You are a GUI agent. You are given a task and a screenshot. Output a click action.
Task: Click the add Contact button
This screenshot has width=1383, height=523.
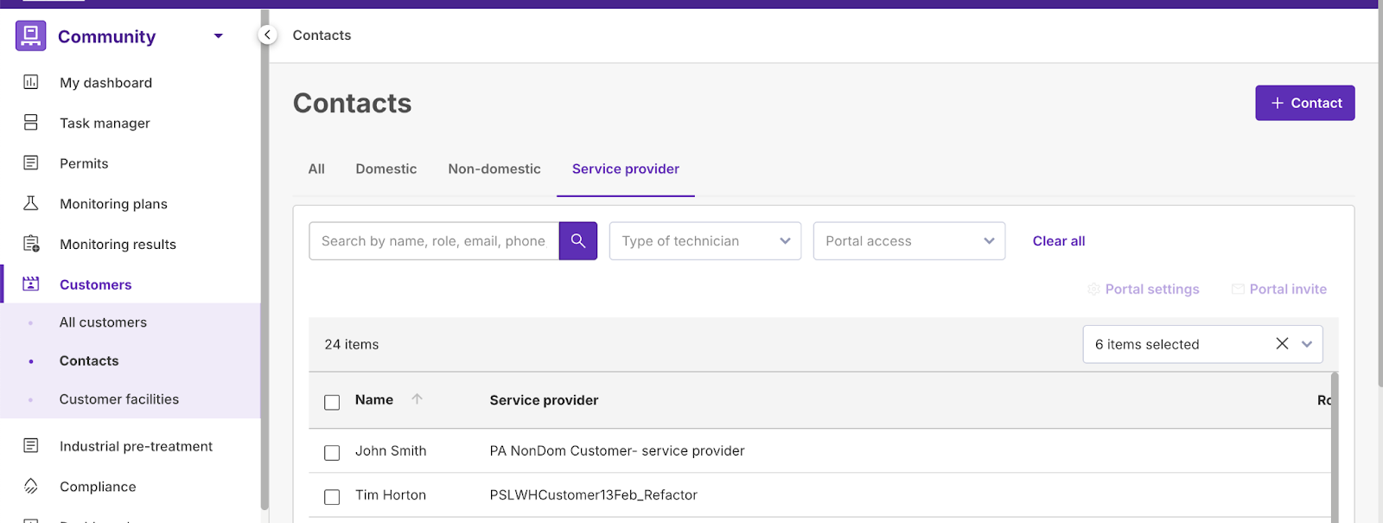[x=1304, y=103]
